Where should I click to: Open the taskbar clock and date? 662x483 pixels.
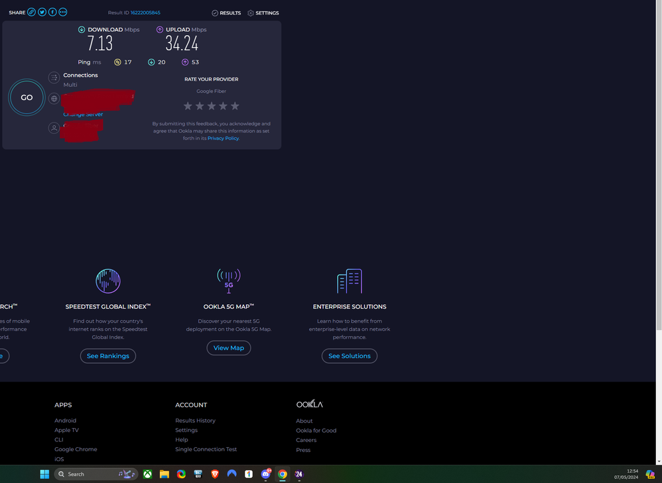pos(626,474)
